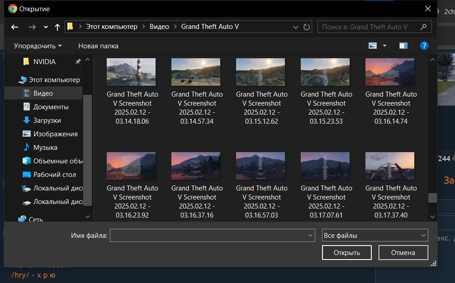Open the Упорядочить menu

(38, 46)
